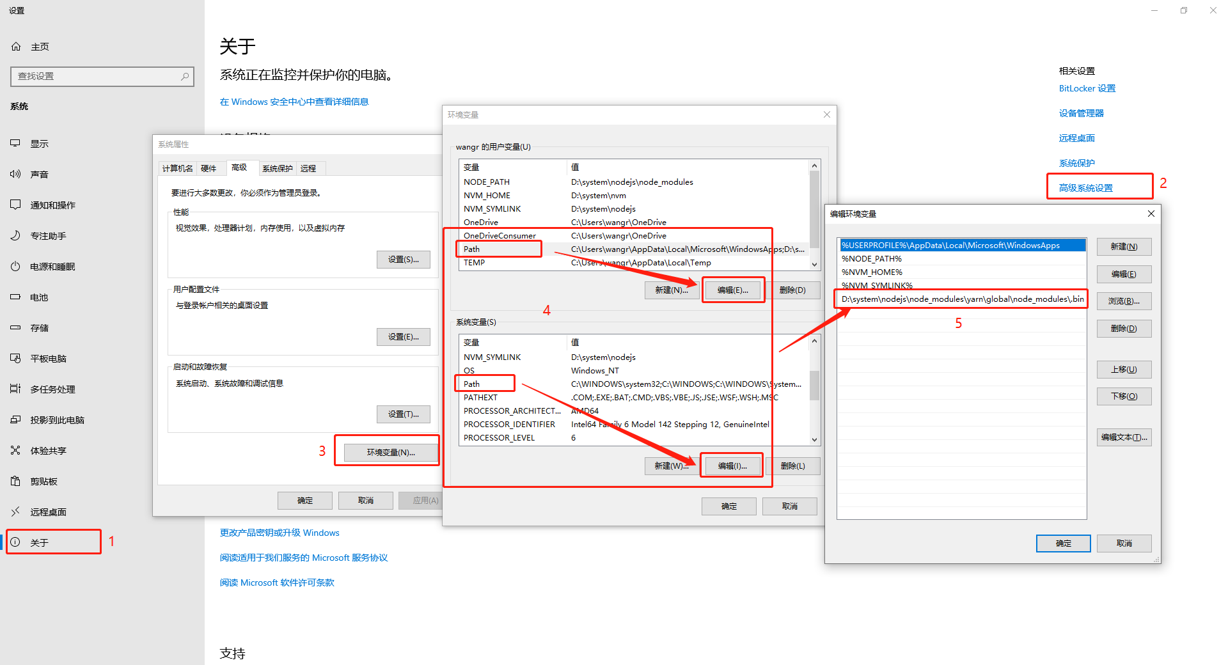Open BitLocker 设置 link
The image size is (1228, 665).
pyautogui.click(x=1087, y=88)
